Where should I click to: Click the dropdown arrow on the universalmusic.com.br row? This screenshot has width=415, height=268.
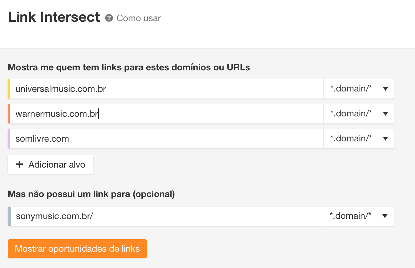385,89
